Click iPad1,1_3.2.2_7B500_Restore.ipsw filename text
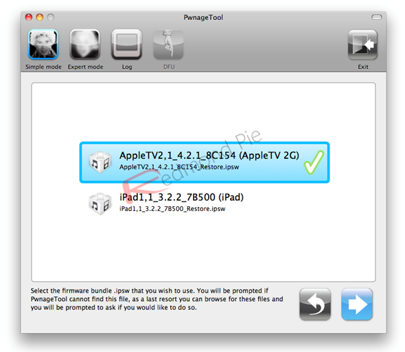405x352 pixels. point(172,209)
